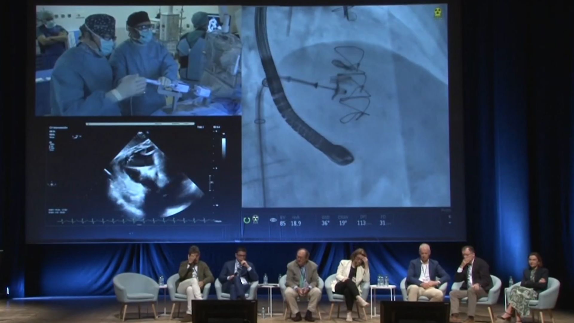Select the mA value 18.9

coord(296,223)
